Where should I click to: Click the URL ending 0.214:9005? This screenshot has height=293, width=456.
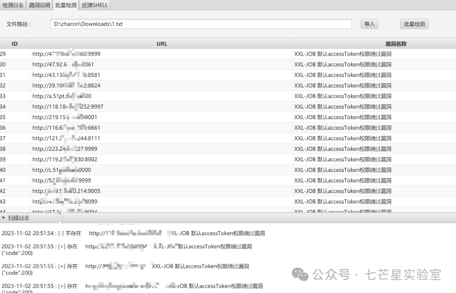click(66, 191)
